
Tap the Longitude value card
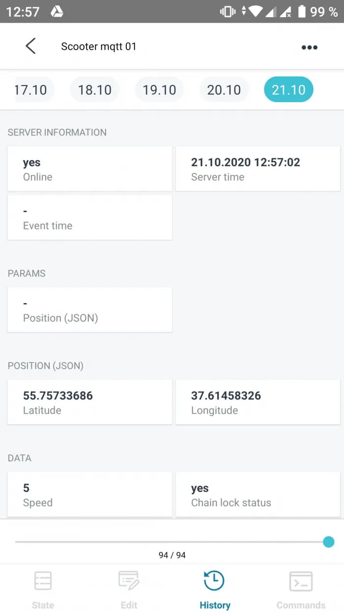pyautogui.click(x=258, y=402)
